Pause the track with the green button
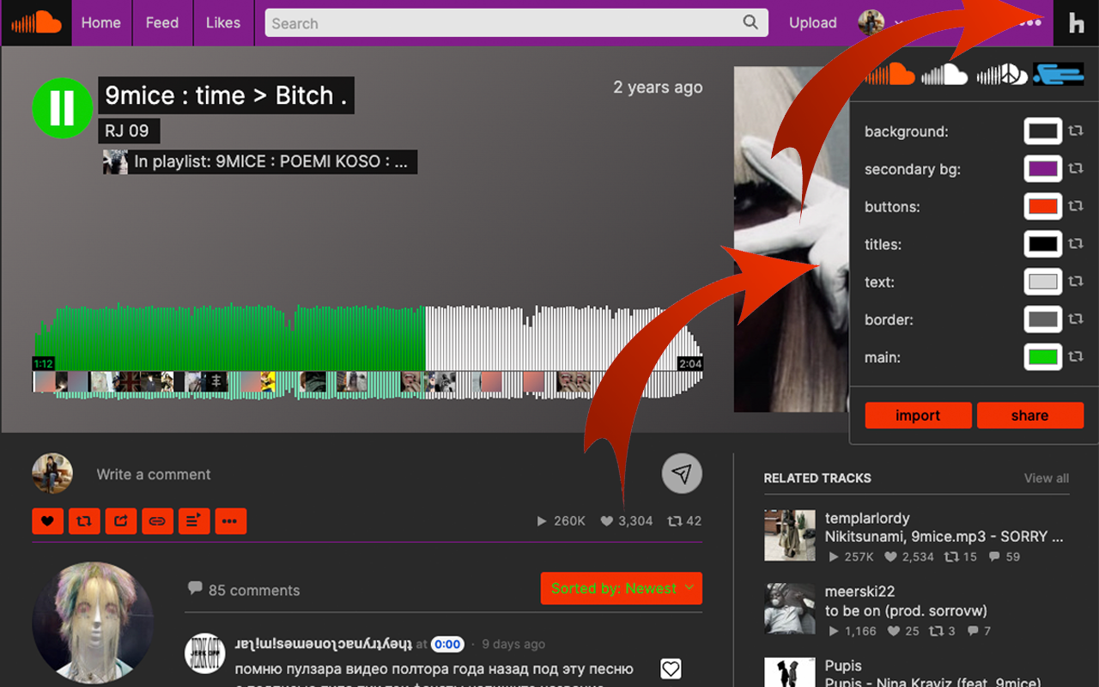 point(62,108)
